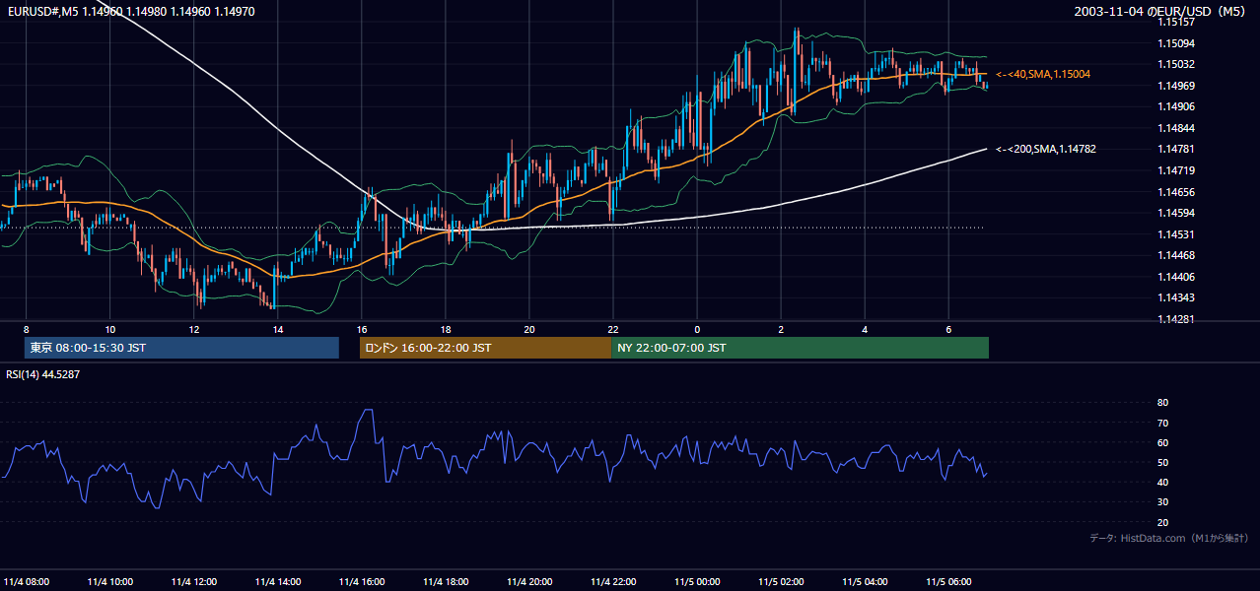Click hour tick 22 under price chart
The width and height of the screenshot is (1260, 591).
[x=613, y=329]
